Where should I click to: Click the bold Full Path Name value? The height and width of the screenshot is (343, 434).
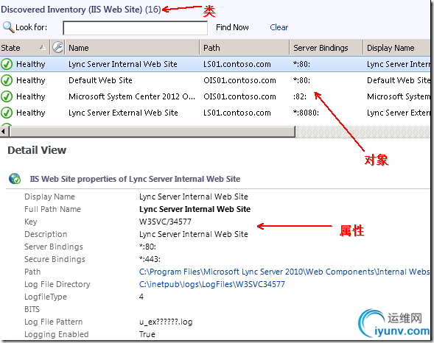(195, 209)
